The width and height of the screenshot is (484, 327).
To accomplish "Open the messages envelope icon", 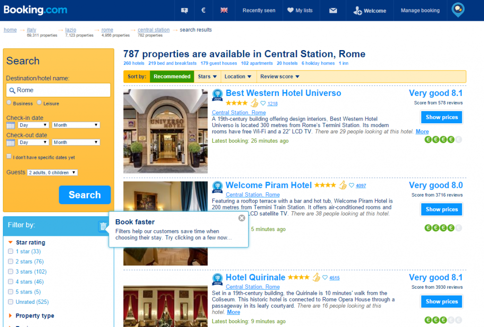I will [x=333, y=10].
